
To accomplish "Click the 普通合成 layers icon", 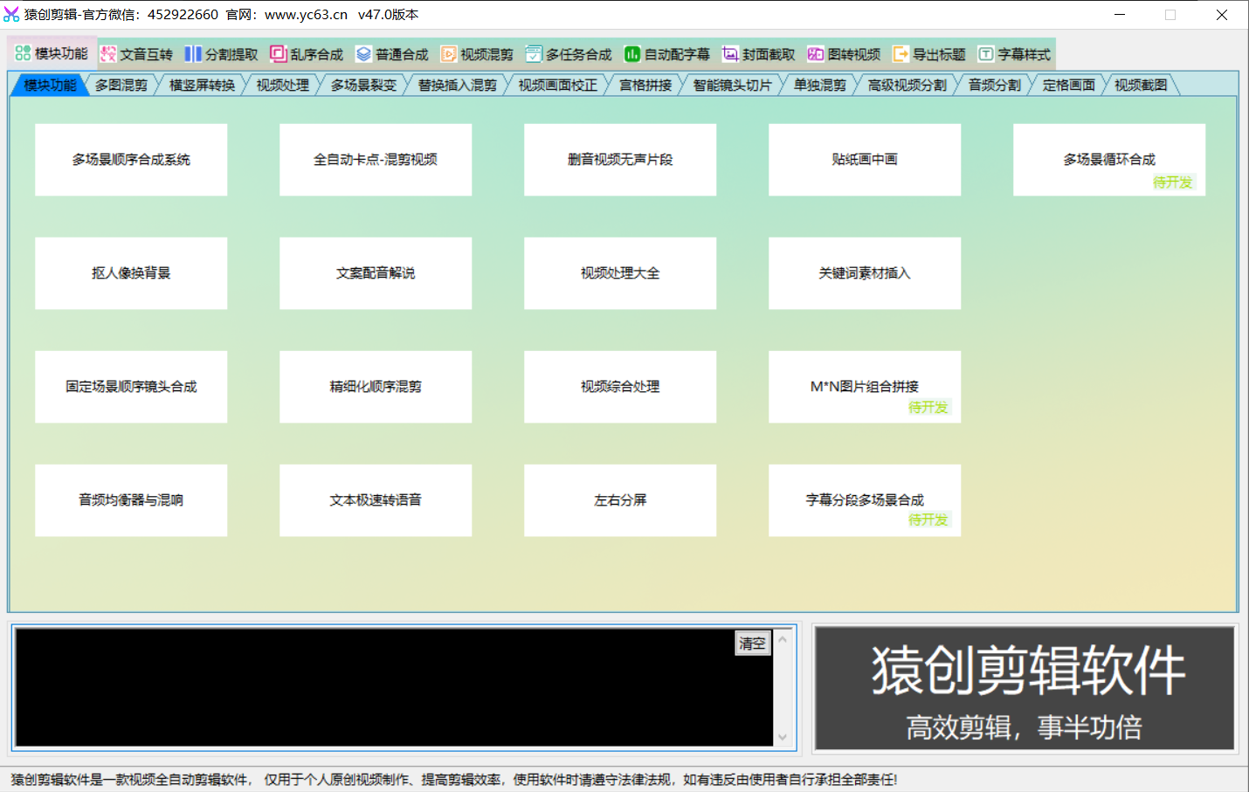I will coord(363,54).
